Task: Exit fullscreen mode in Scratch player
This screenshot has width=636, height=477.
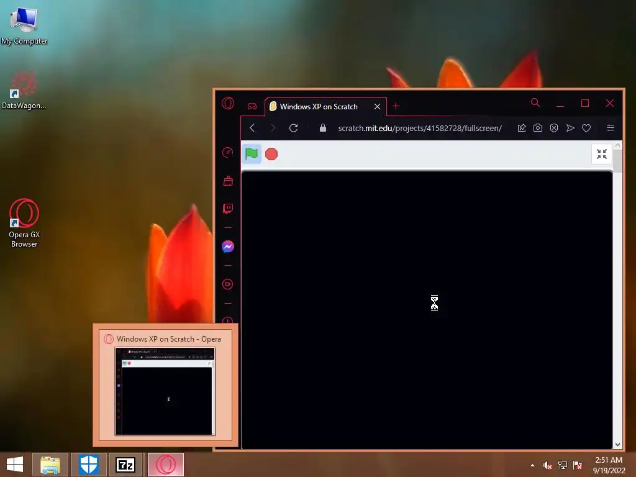Action: point(601,154)
